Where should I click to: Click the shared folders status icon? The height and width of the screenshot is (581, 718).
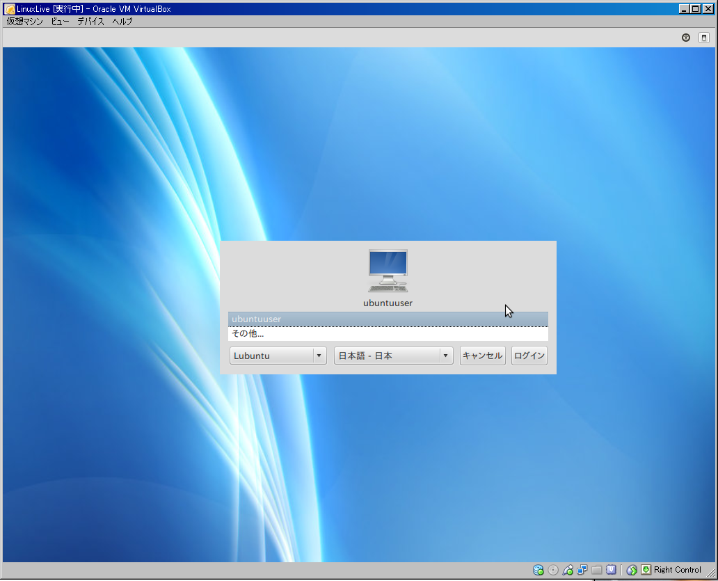[597, 570]
